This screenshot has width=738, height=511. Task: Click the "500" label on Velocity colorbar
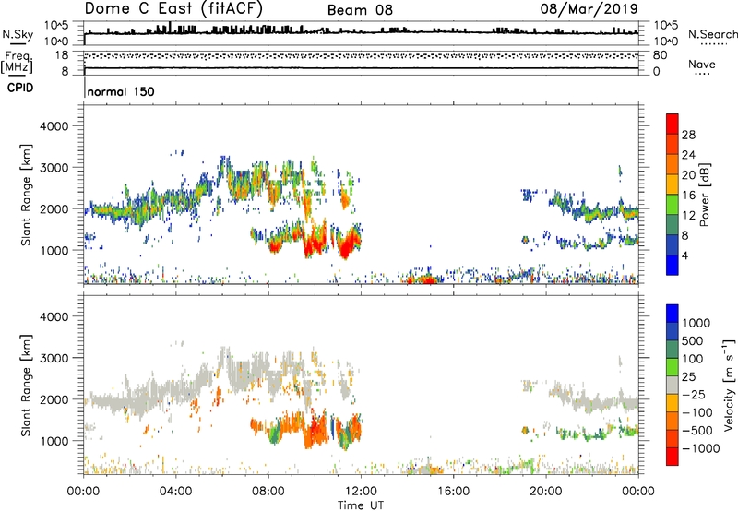693,340
